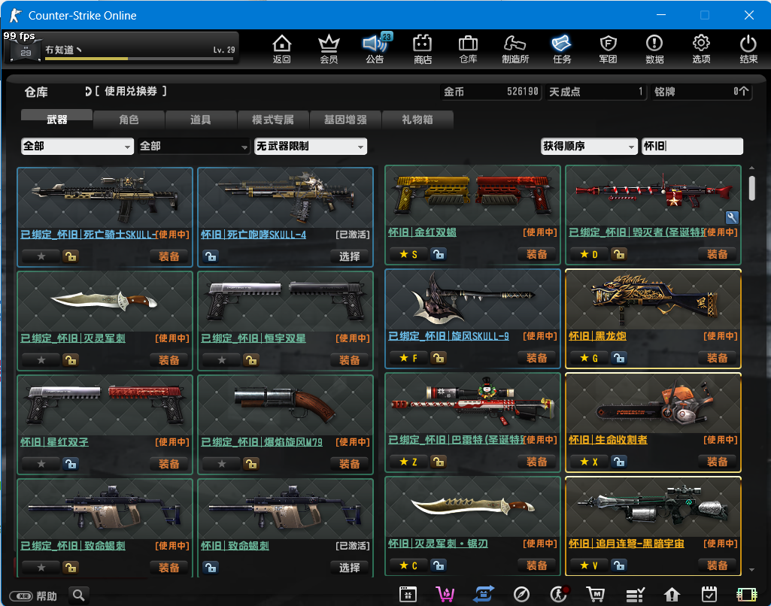Click scrollbar down arrow of inventory list
Viewport: 771px width, 606px height.
click(752, 570)
